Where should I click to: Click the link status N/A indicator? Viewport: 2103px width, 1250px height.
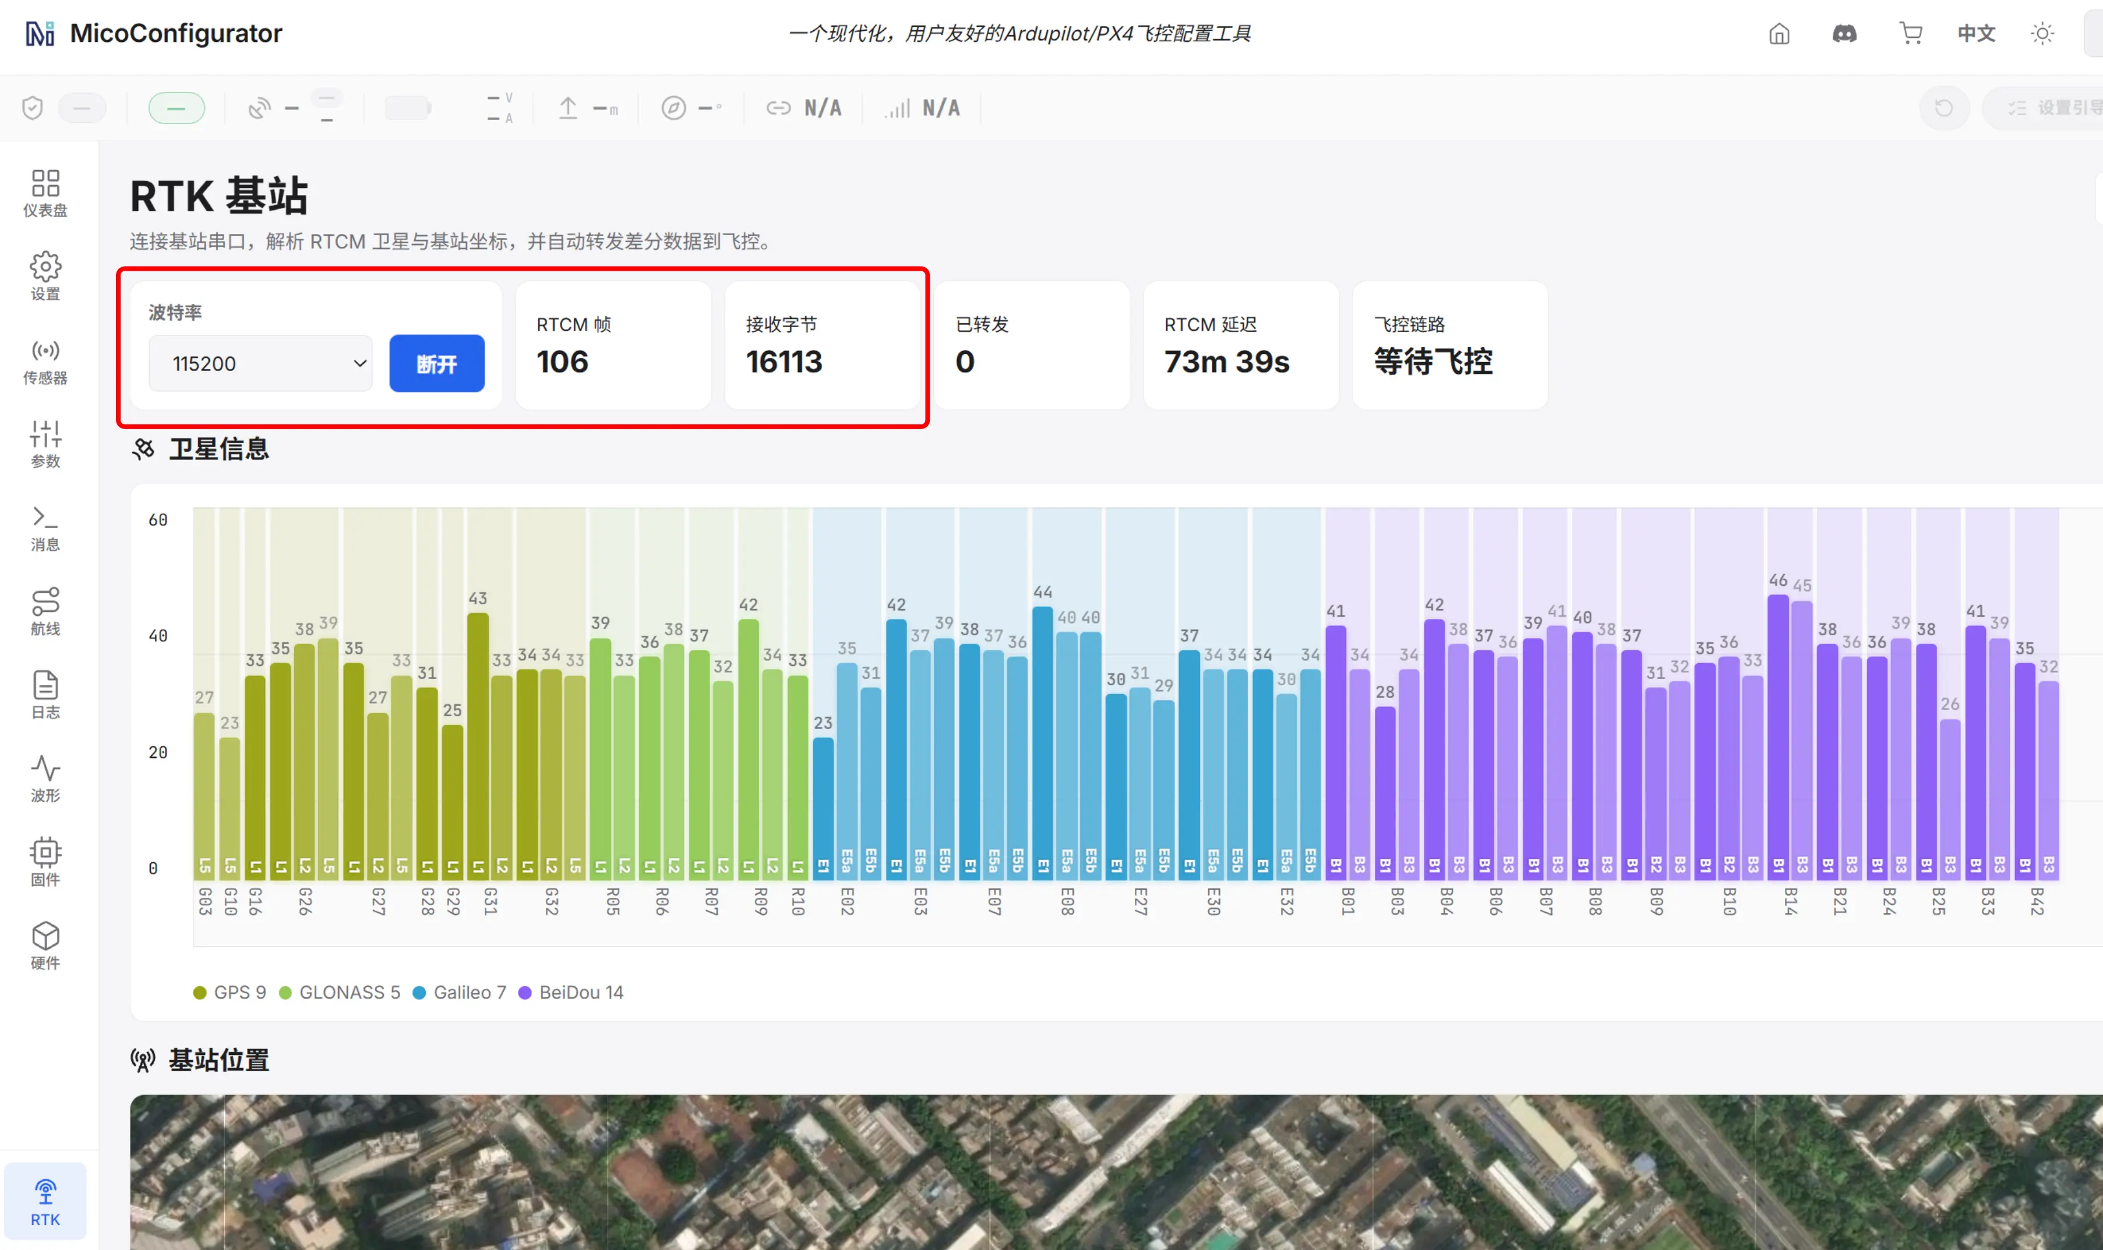(x=804, y=108)
